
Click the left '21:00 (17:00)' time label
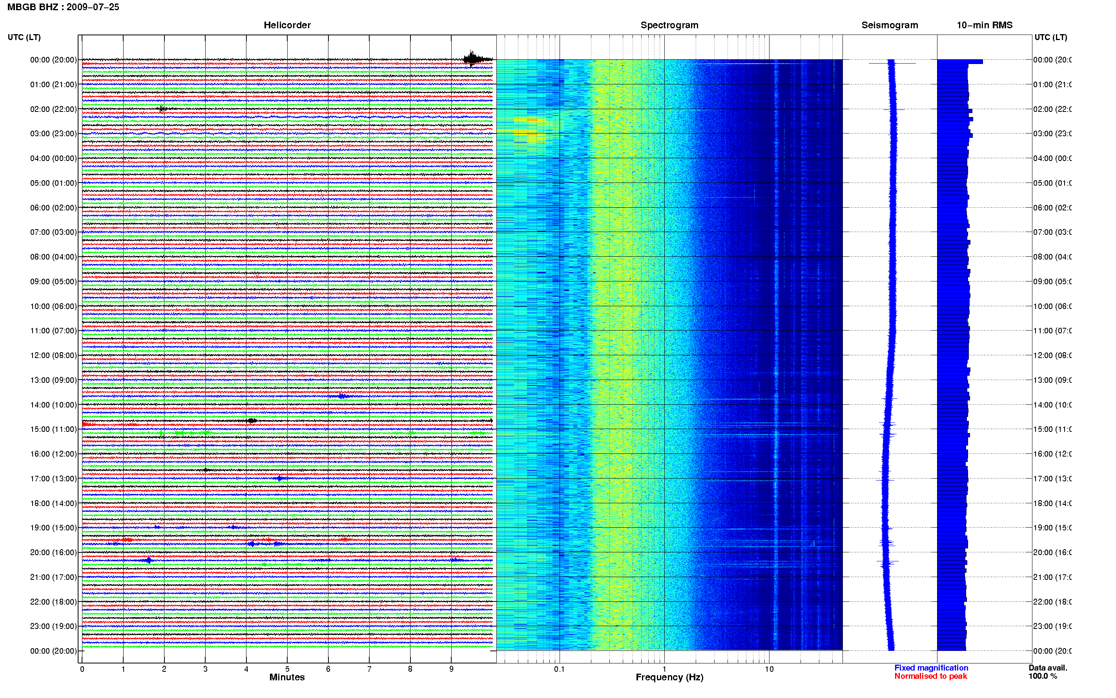[53, 577]
